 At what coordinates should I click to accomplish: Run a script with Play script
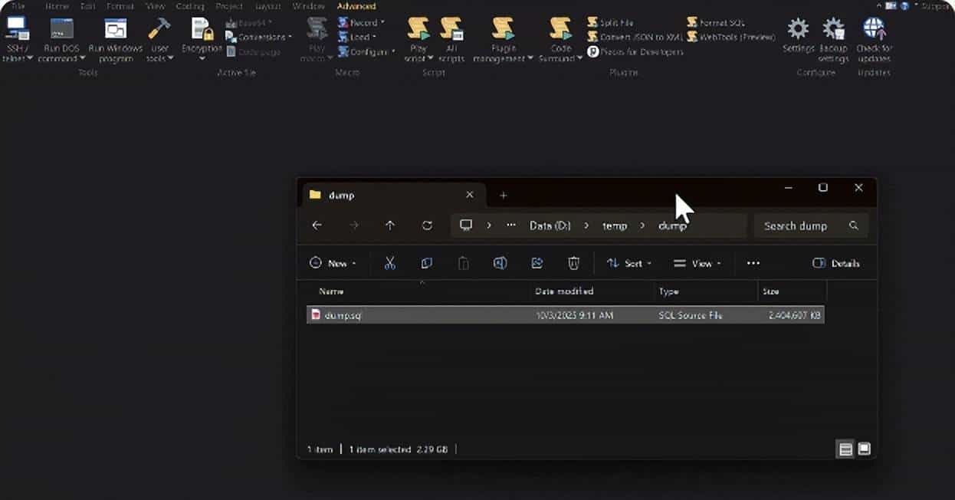click(418, 37)
